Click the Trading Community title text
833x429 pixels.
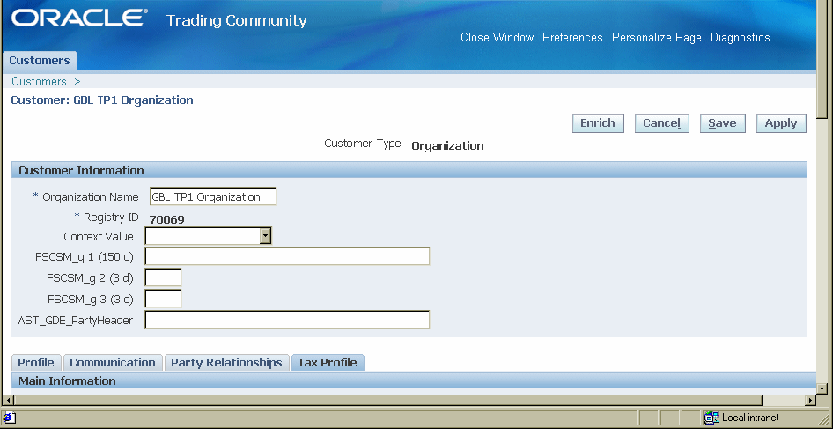(236, 21)
